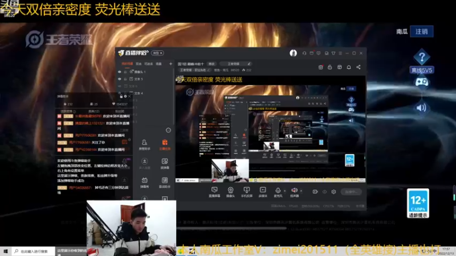Viewport: 456px width, 256px height.
Task: Open the feedback message icon in the title bar
Action: tap(319, 53)
